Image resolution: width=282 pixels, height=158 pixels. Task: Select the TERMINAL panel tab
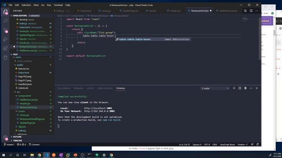(x=121, y=88)
